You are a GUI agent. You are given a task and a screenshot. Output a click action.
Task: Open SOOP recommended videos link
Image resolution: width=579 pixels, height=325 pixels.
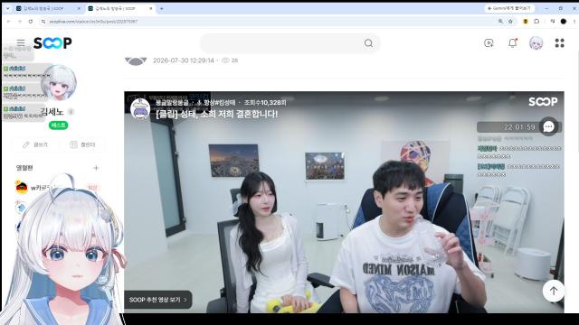tap(157, 300)
